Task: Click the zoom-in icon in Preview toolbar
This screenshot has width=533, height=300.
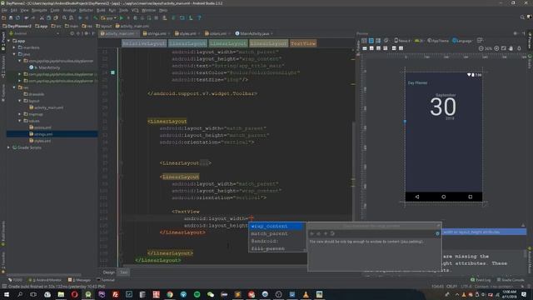Action: pos(496,48)
